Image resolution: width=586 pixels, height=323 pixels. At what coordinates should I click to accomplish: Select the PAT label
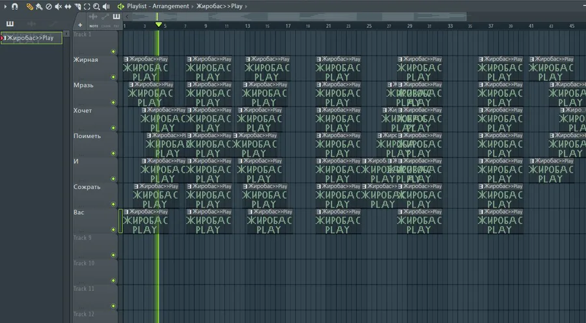pyautogui.click(x=117, y=26)
